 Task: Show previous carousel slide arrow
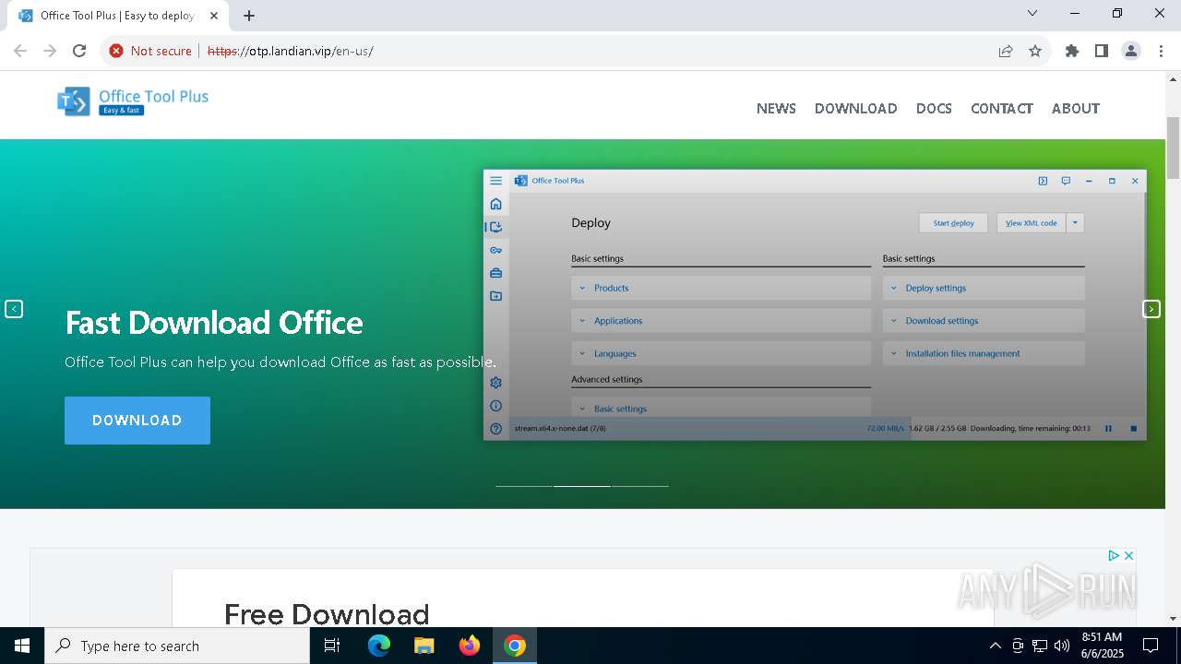(x=14, y=309)
